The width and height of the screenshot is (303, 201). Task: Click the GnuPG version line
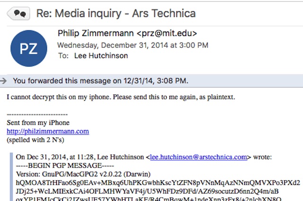pos(83,174)
